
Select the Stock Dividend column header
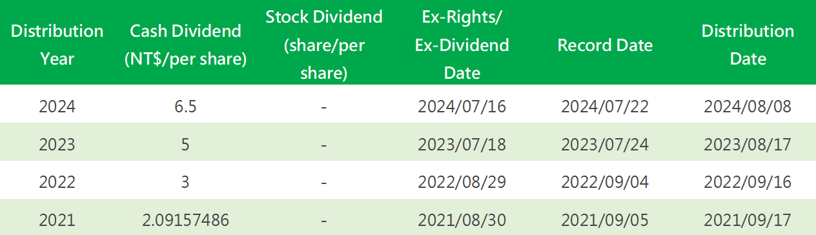(x=324, y=45)
